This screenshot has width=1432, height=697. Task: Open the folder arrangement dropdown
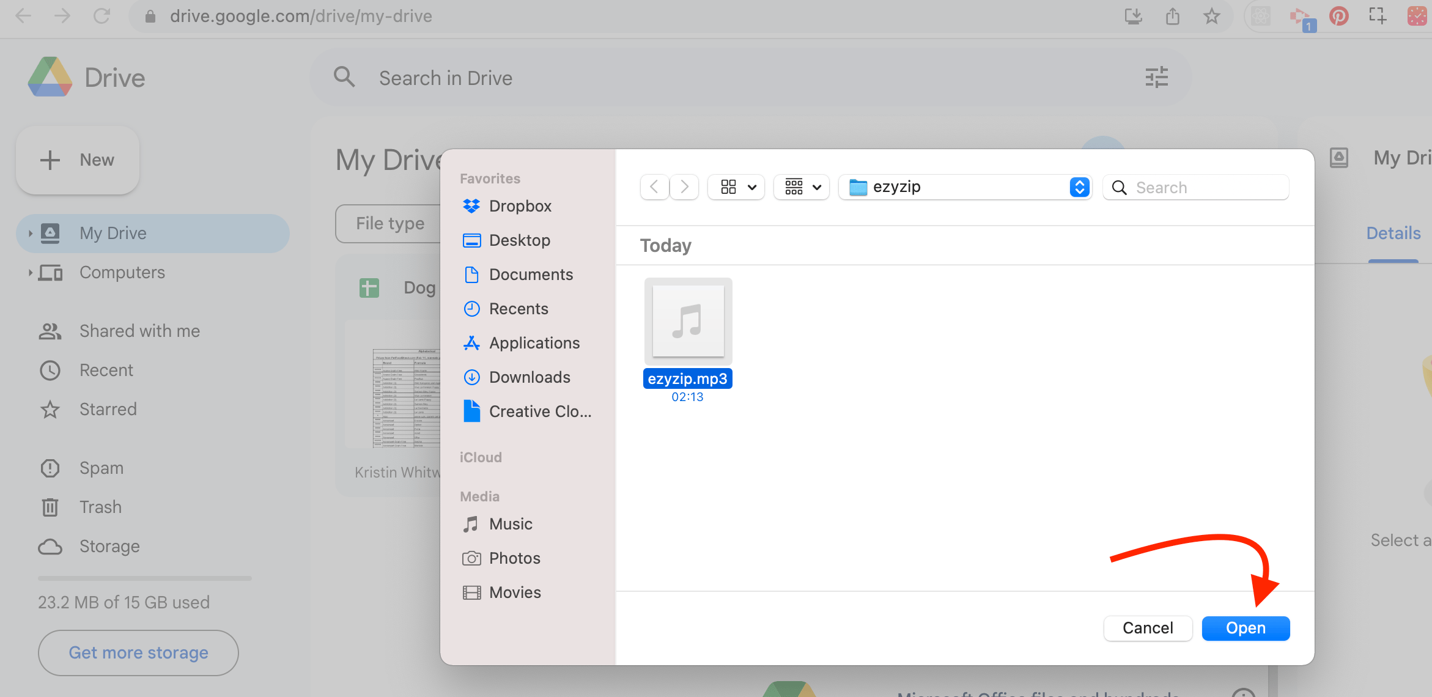point(802,186)
